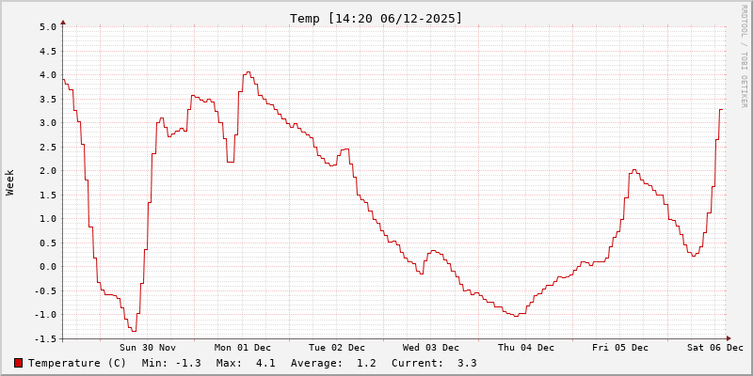Click the red Temperature legend color box
This screenshot has height=376, width=753.
tap(19, 363)
